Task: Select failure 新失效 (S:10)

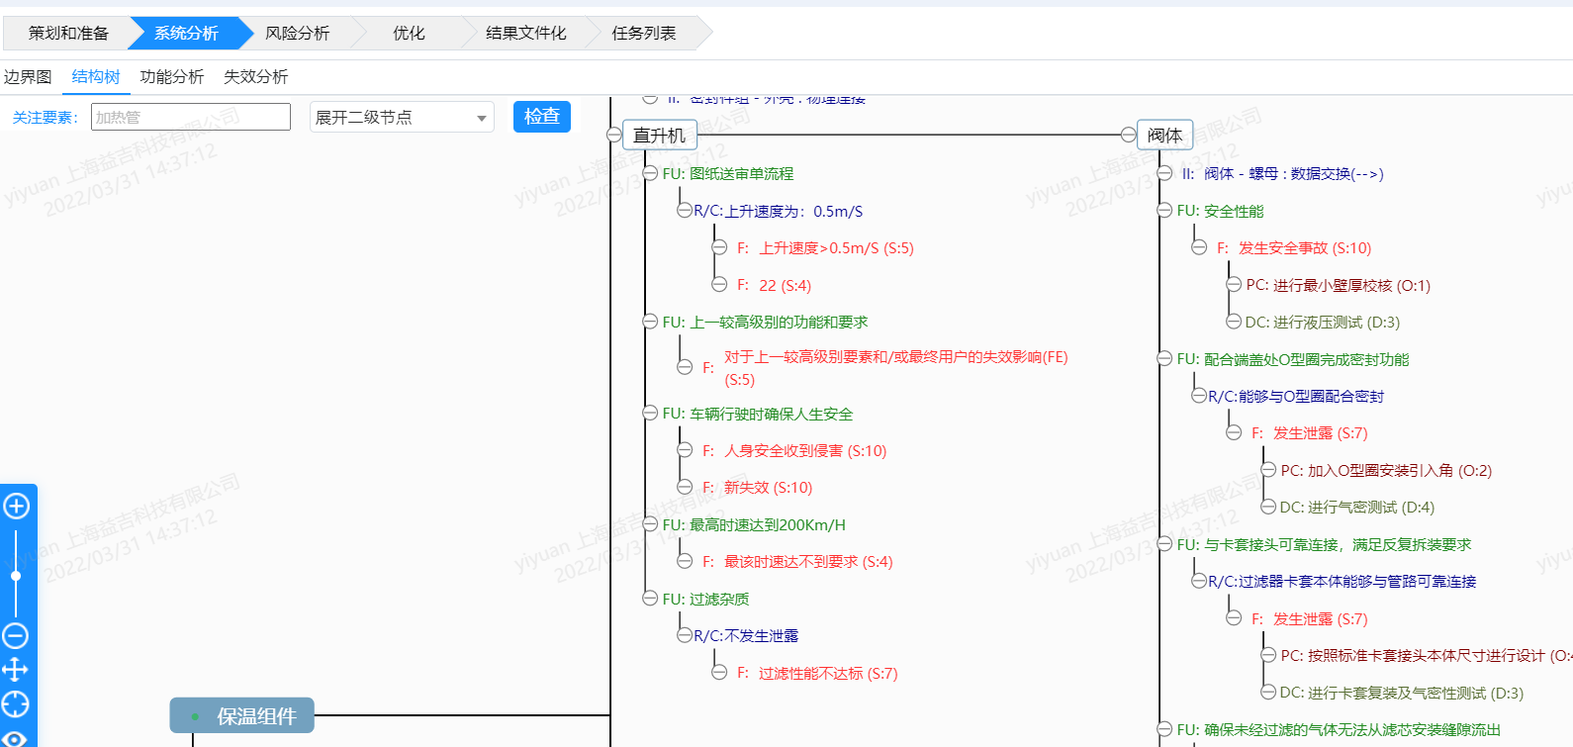Action: (768, 488)
